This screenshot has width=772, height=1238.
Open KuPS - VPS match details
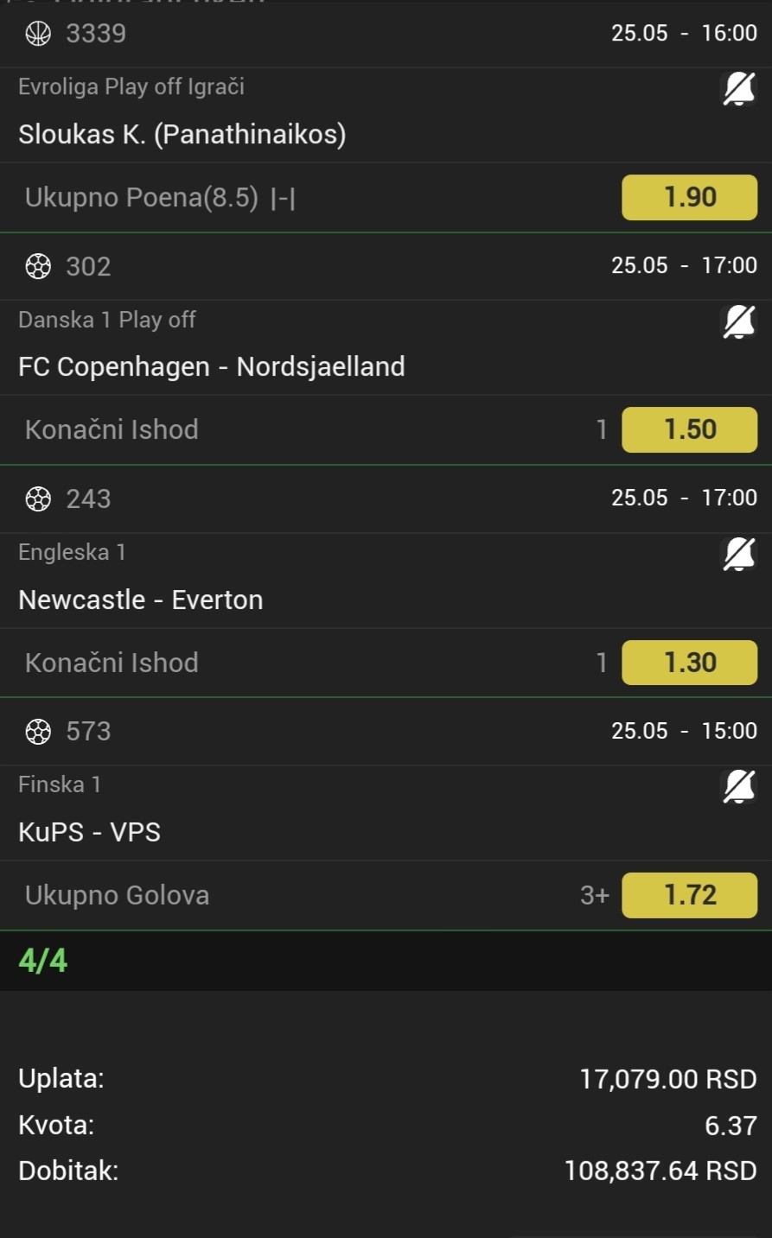(x=90, y=832)
